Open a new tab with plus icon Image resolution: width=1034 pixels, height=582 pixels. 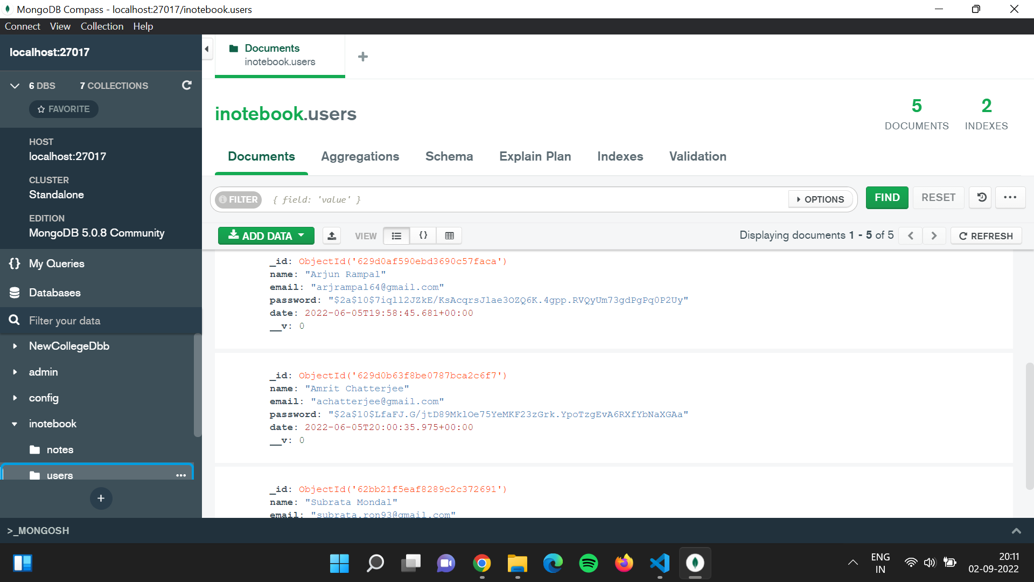(x=363, y=57)
